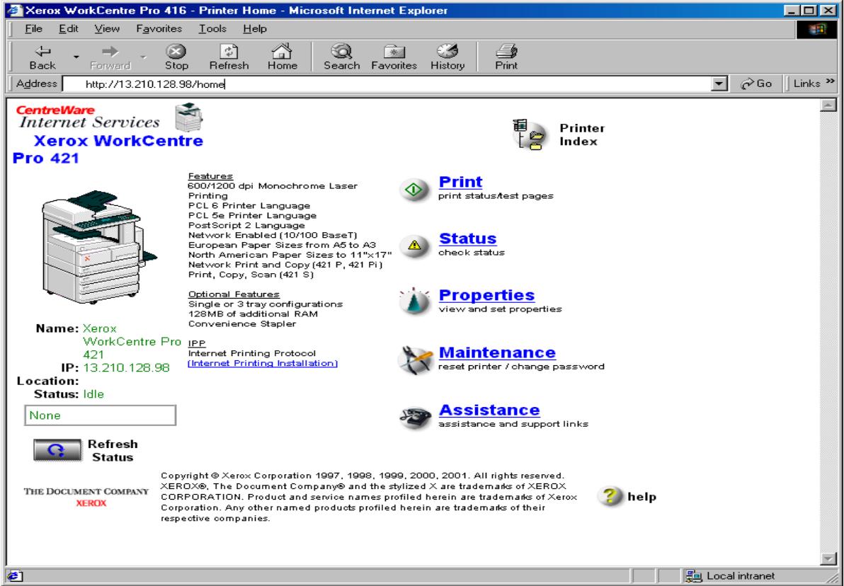
Task: Open the Favorites menu
Action: [159, 28]
